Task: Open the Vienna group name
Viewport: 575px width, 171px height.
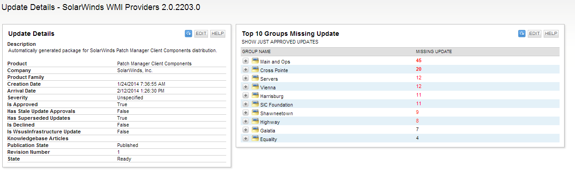Action: 268,88
